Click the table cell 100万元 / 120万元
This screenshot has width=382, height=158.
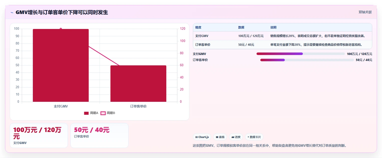(x=251, y=36)
